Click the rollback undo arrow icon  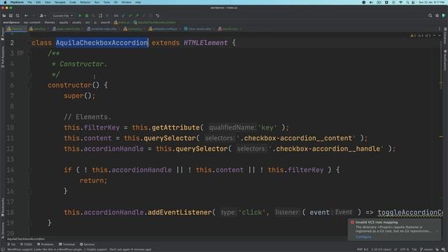tap(157, 15)
